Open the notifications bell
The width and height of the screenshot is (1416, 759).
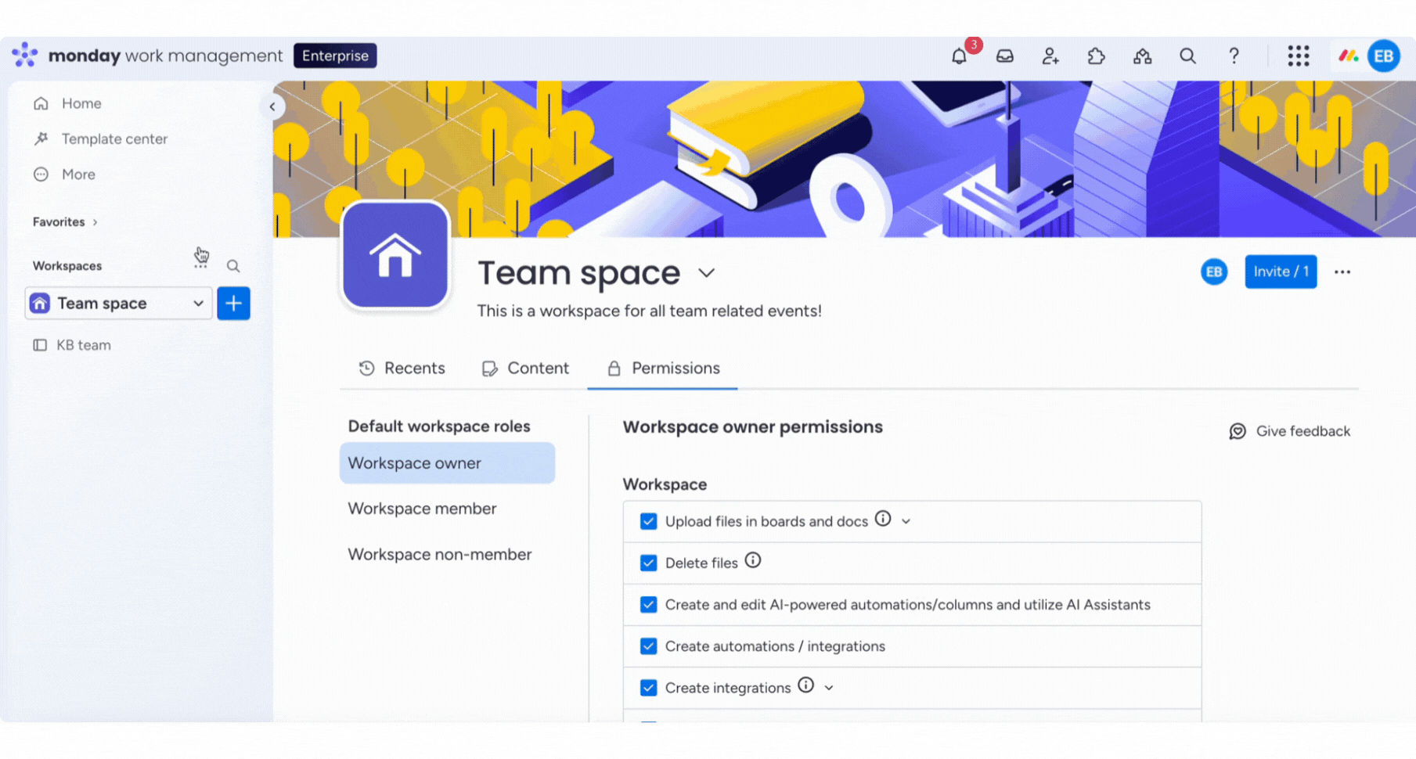tap(959, 56)
